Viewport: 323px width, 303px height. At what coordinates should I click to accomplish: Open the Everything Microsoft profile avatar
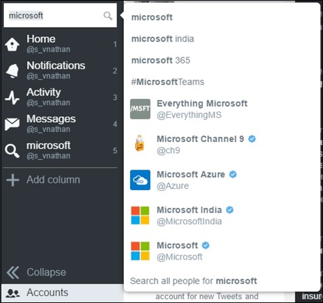tap(140, 109)
